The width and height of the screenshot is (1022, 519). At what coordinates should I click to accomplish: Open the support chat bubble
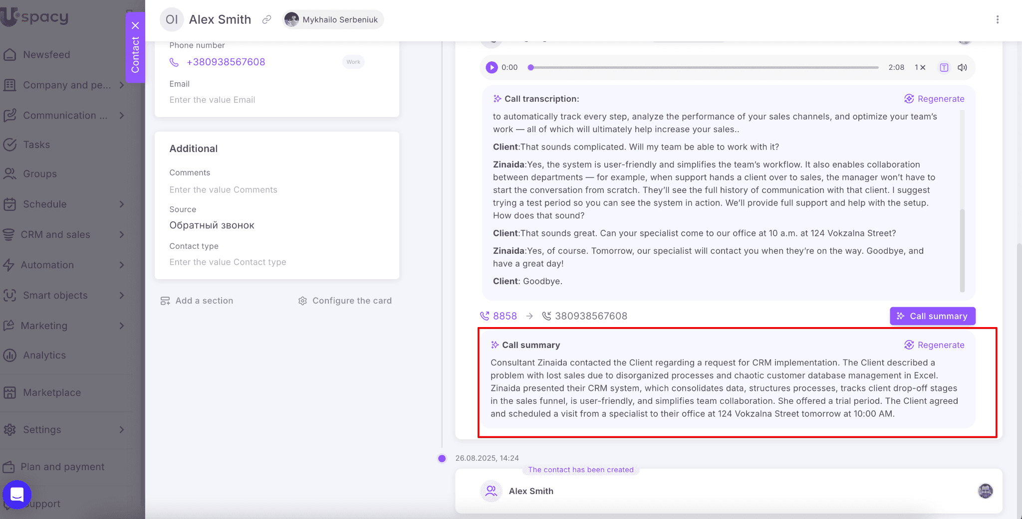tap(17, 494)
